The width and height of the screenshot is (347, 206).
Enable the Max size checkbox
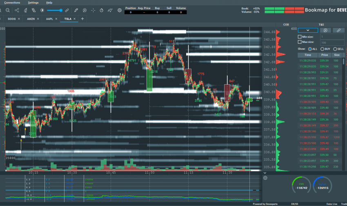pos(300,42)
